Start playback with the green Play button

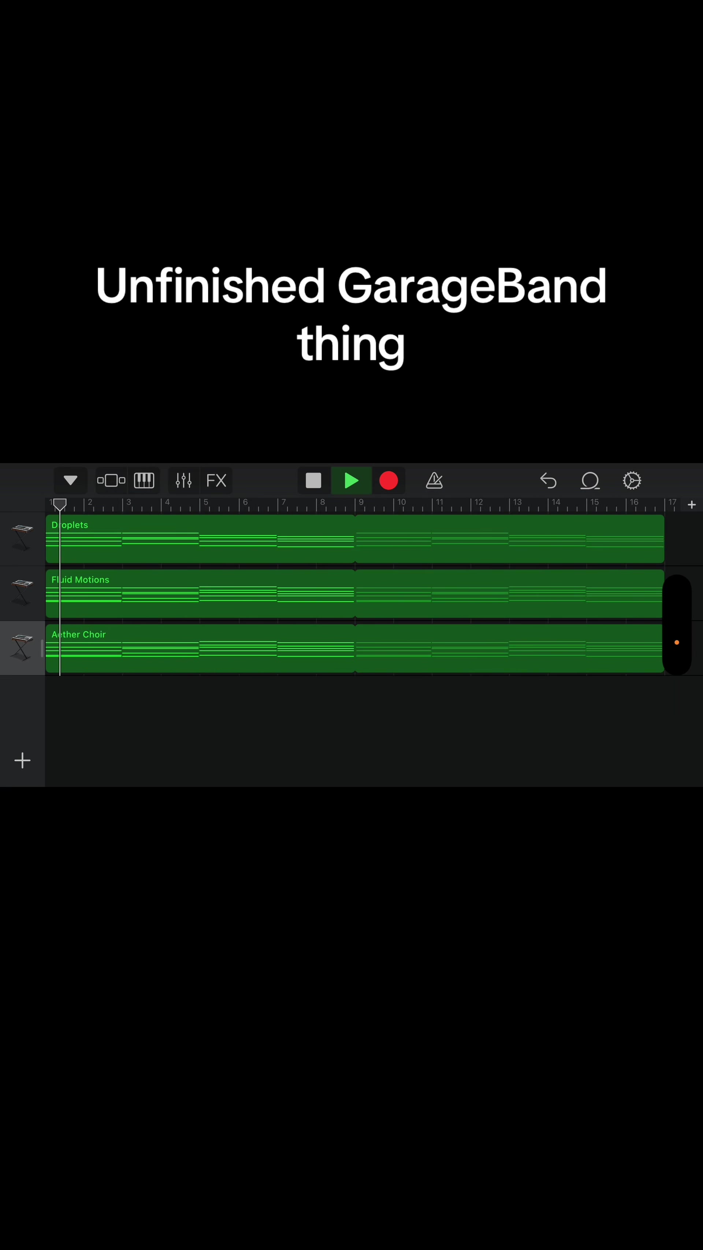tap(351, 480)
